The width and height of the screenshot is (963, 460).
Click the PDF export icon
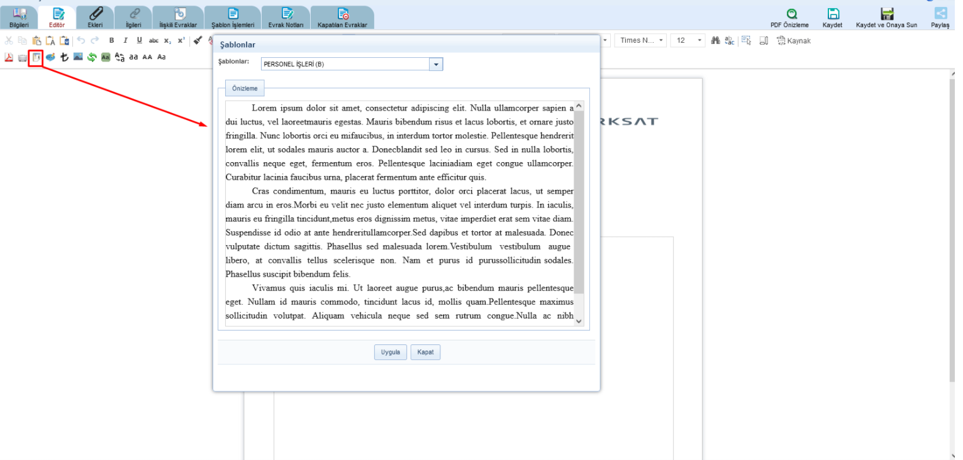tap(9, 57)
